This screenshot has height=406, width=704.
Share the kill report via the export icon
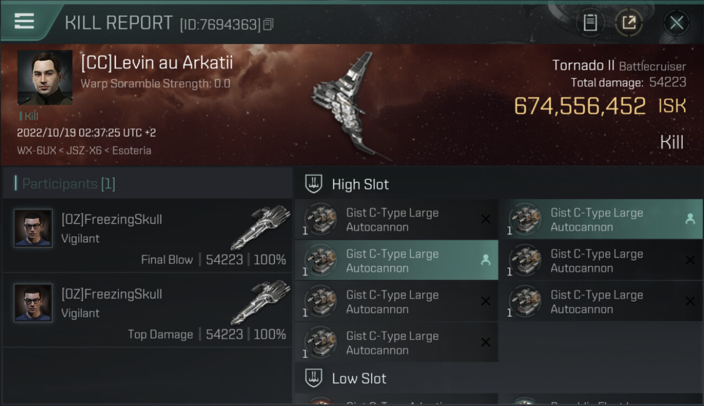click(x=629, y=23)
